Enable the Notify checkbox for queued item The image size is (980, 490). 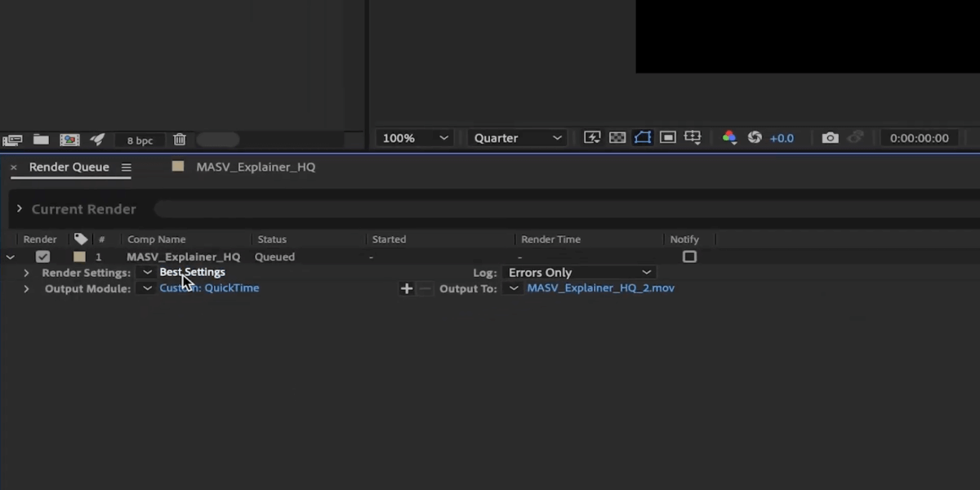click(689, 256)
